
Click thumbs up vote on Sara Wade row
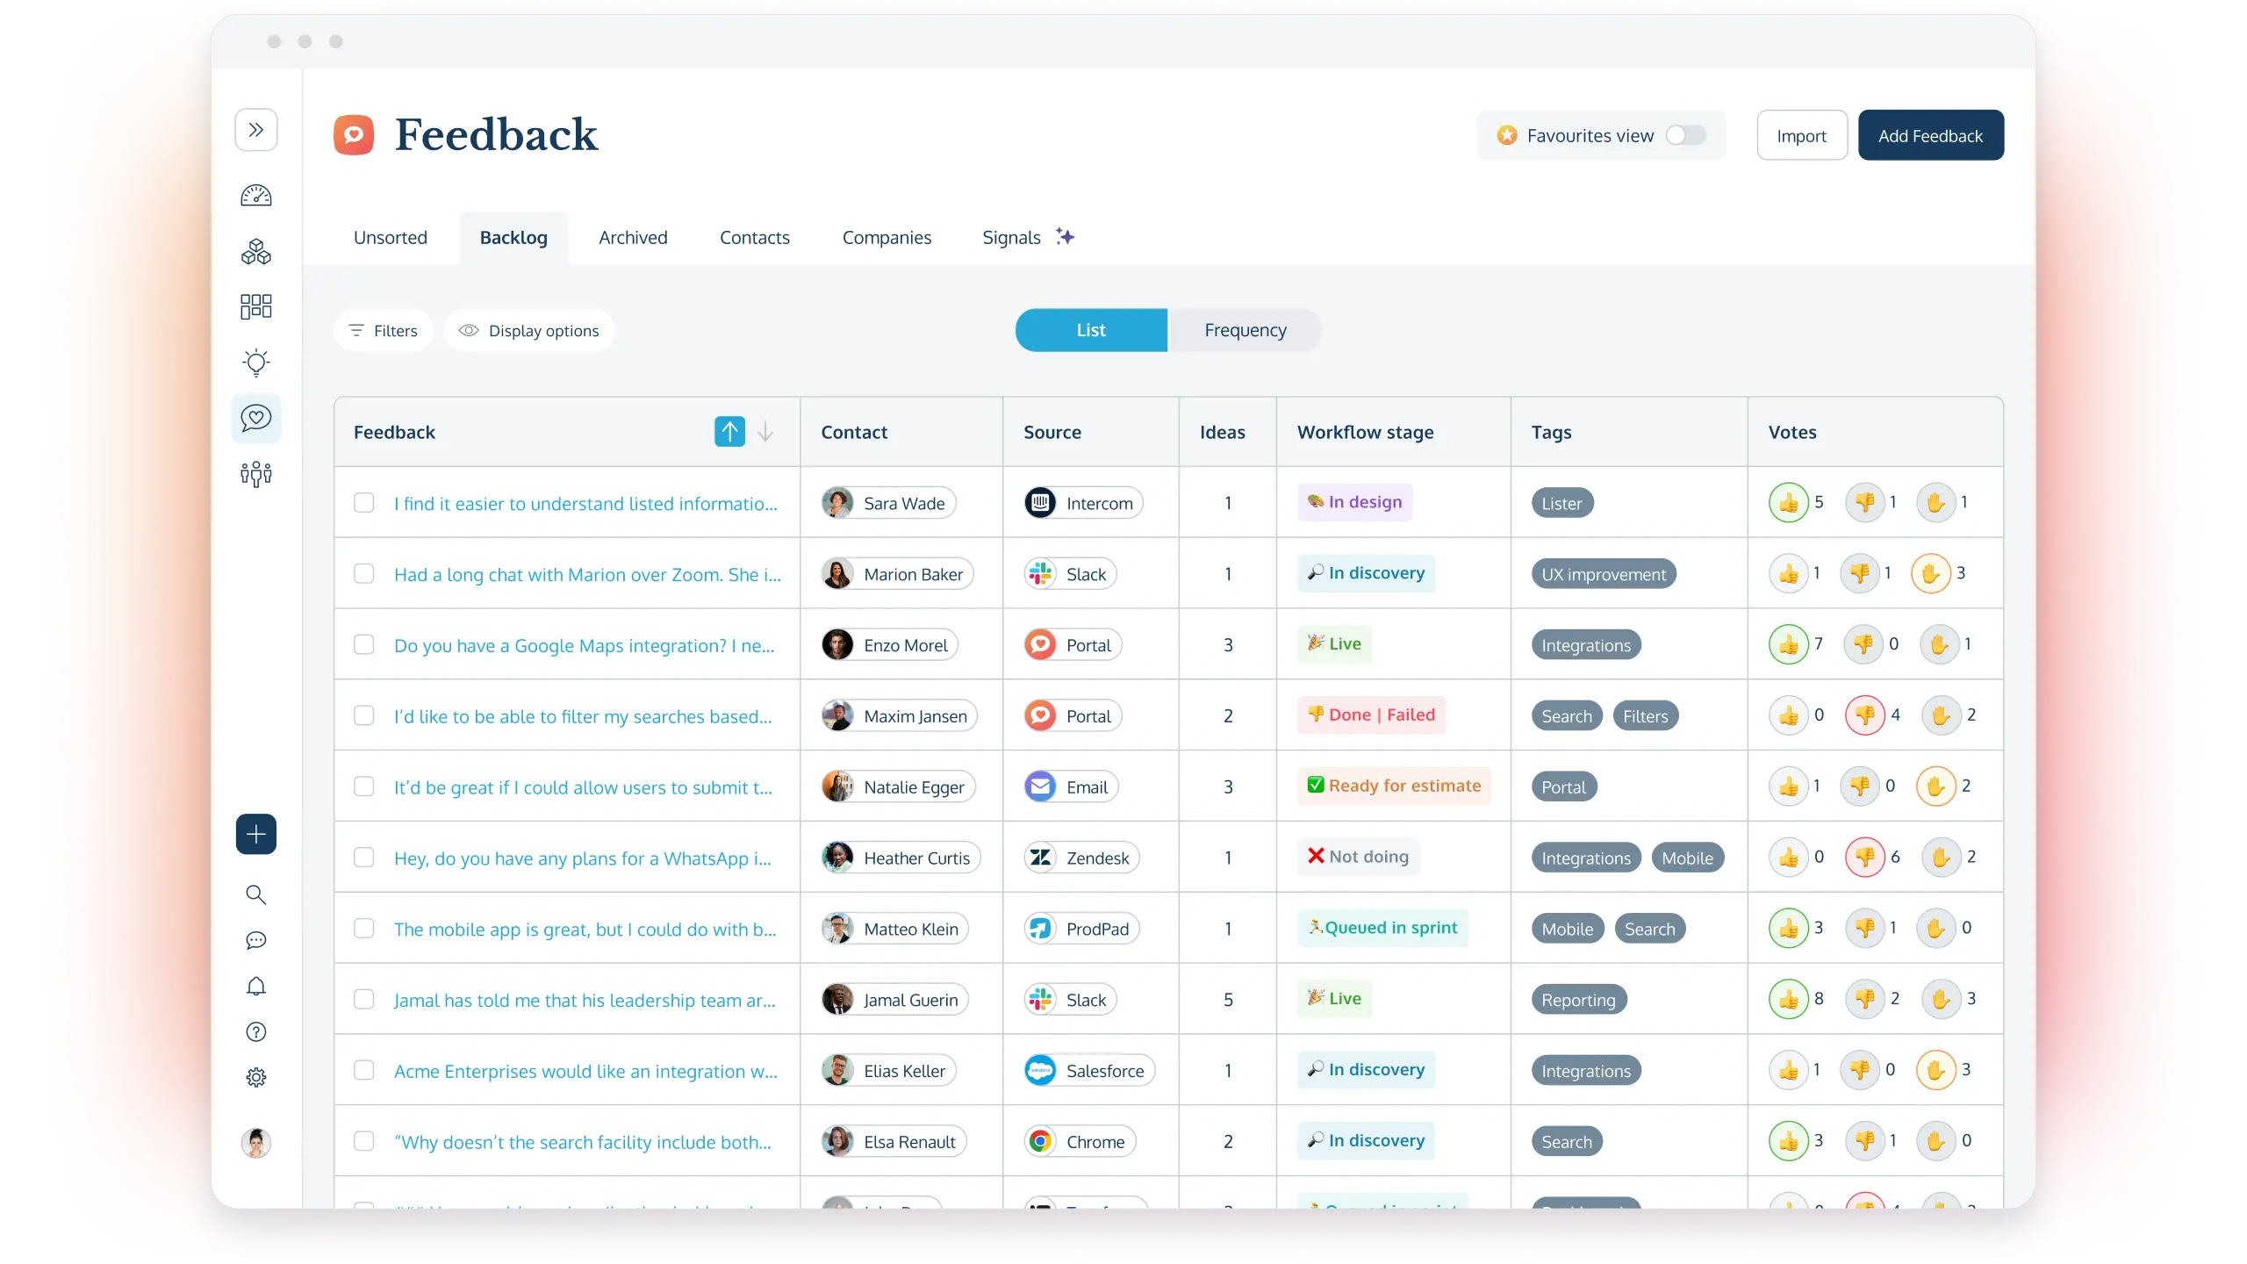tap(1788, 503)
